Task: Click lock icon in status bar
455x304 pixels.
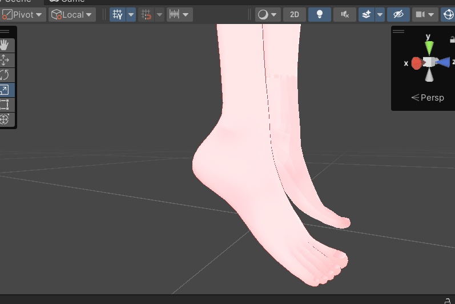Action: [x=448, y=301]
